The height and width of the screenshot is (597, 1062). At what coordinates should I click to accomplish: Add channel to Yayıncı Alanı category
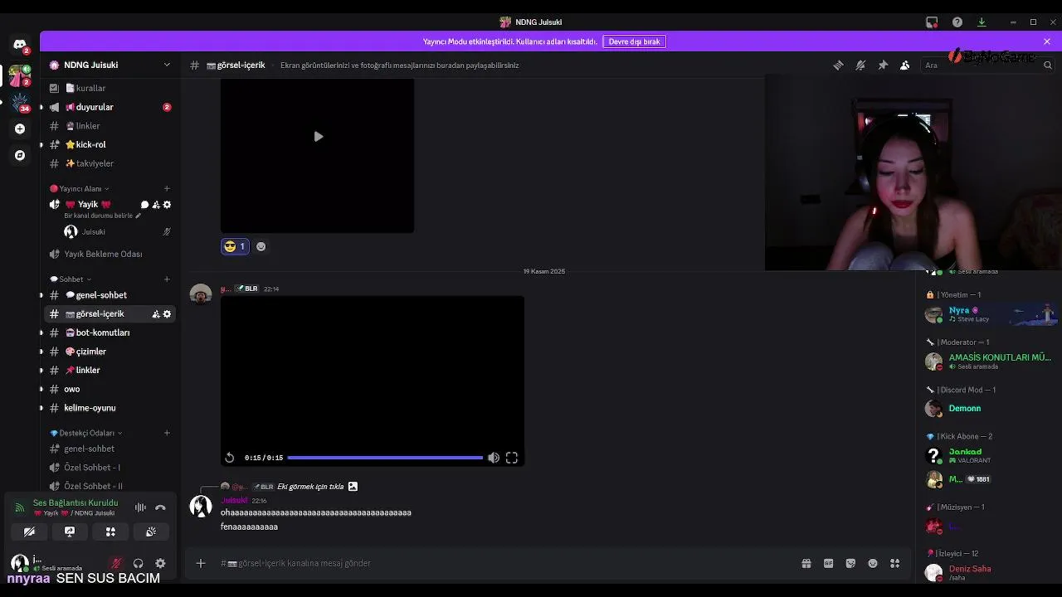tap(167, 189)
